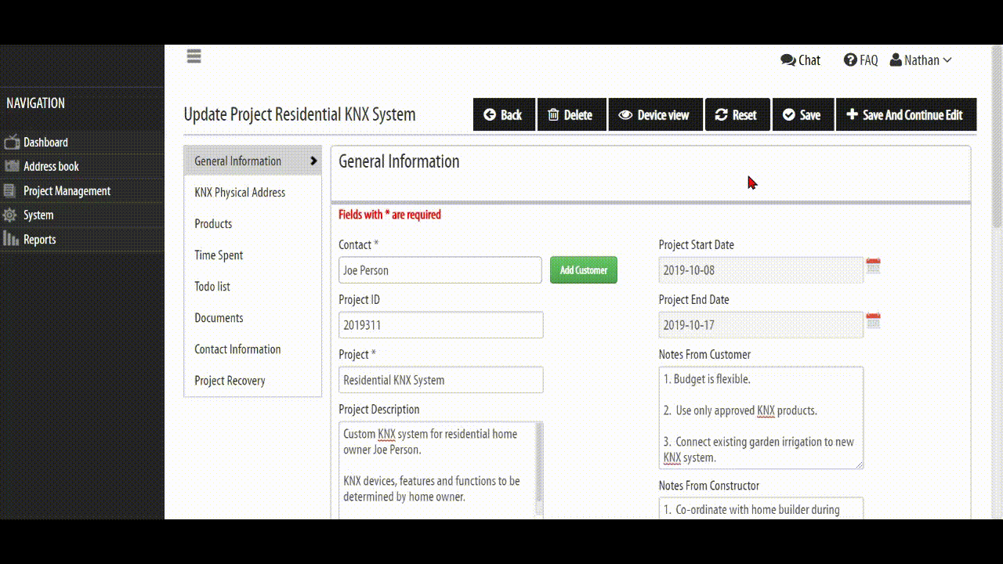Click the Contact field with Joe Person
1003x564 pixels.
click(x=440, y=270)
